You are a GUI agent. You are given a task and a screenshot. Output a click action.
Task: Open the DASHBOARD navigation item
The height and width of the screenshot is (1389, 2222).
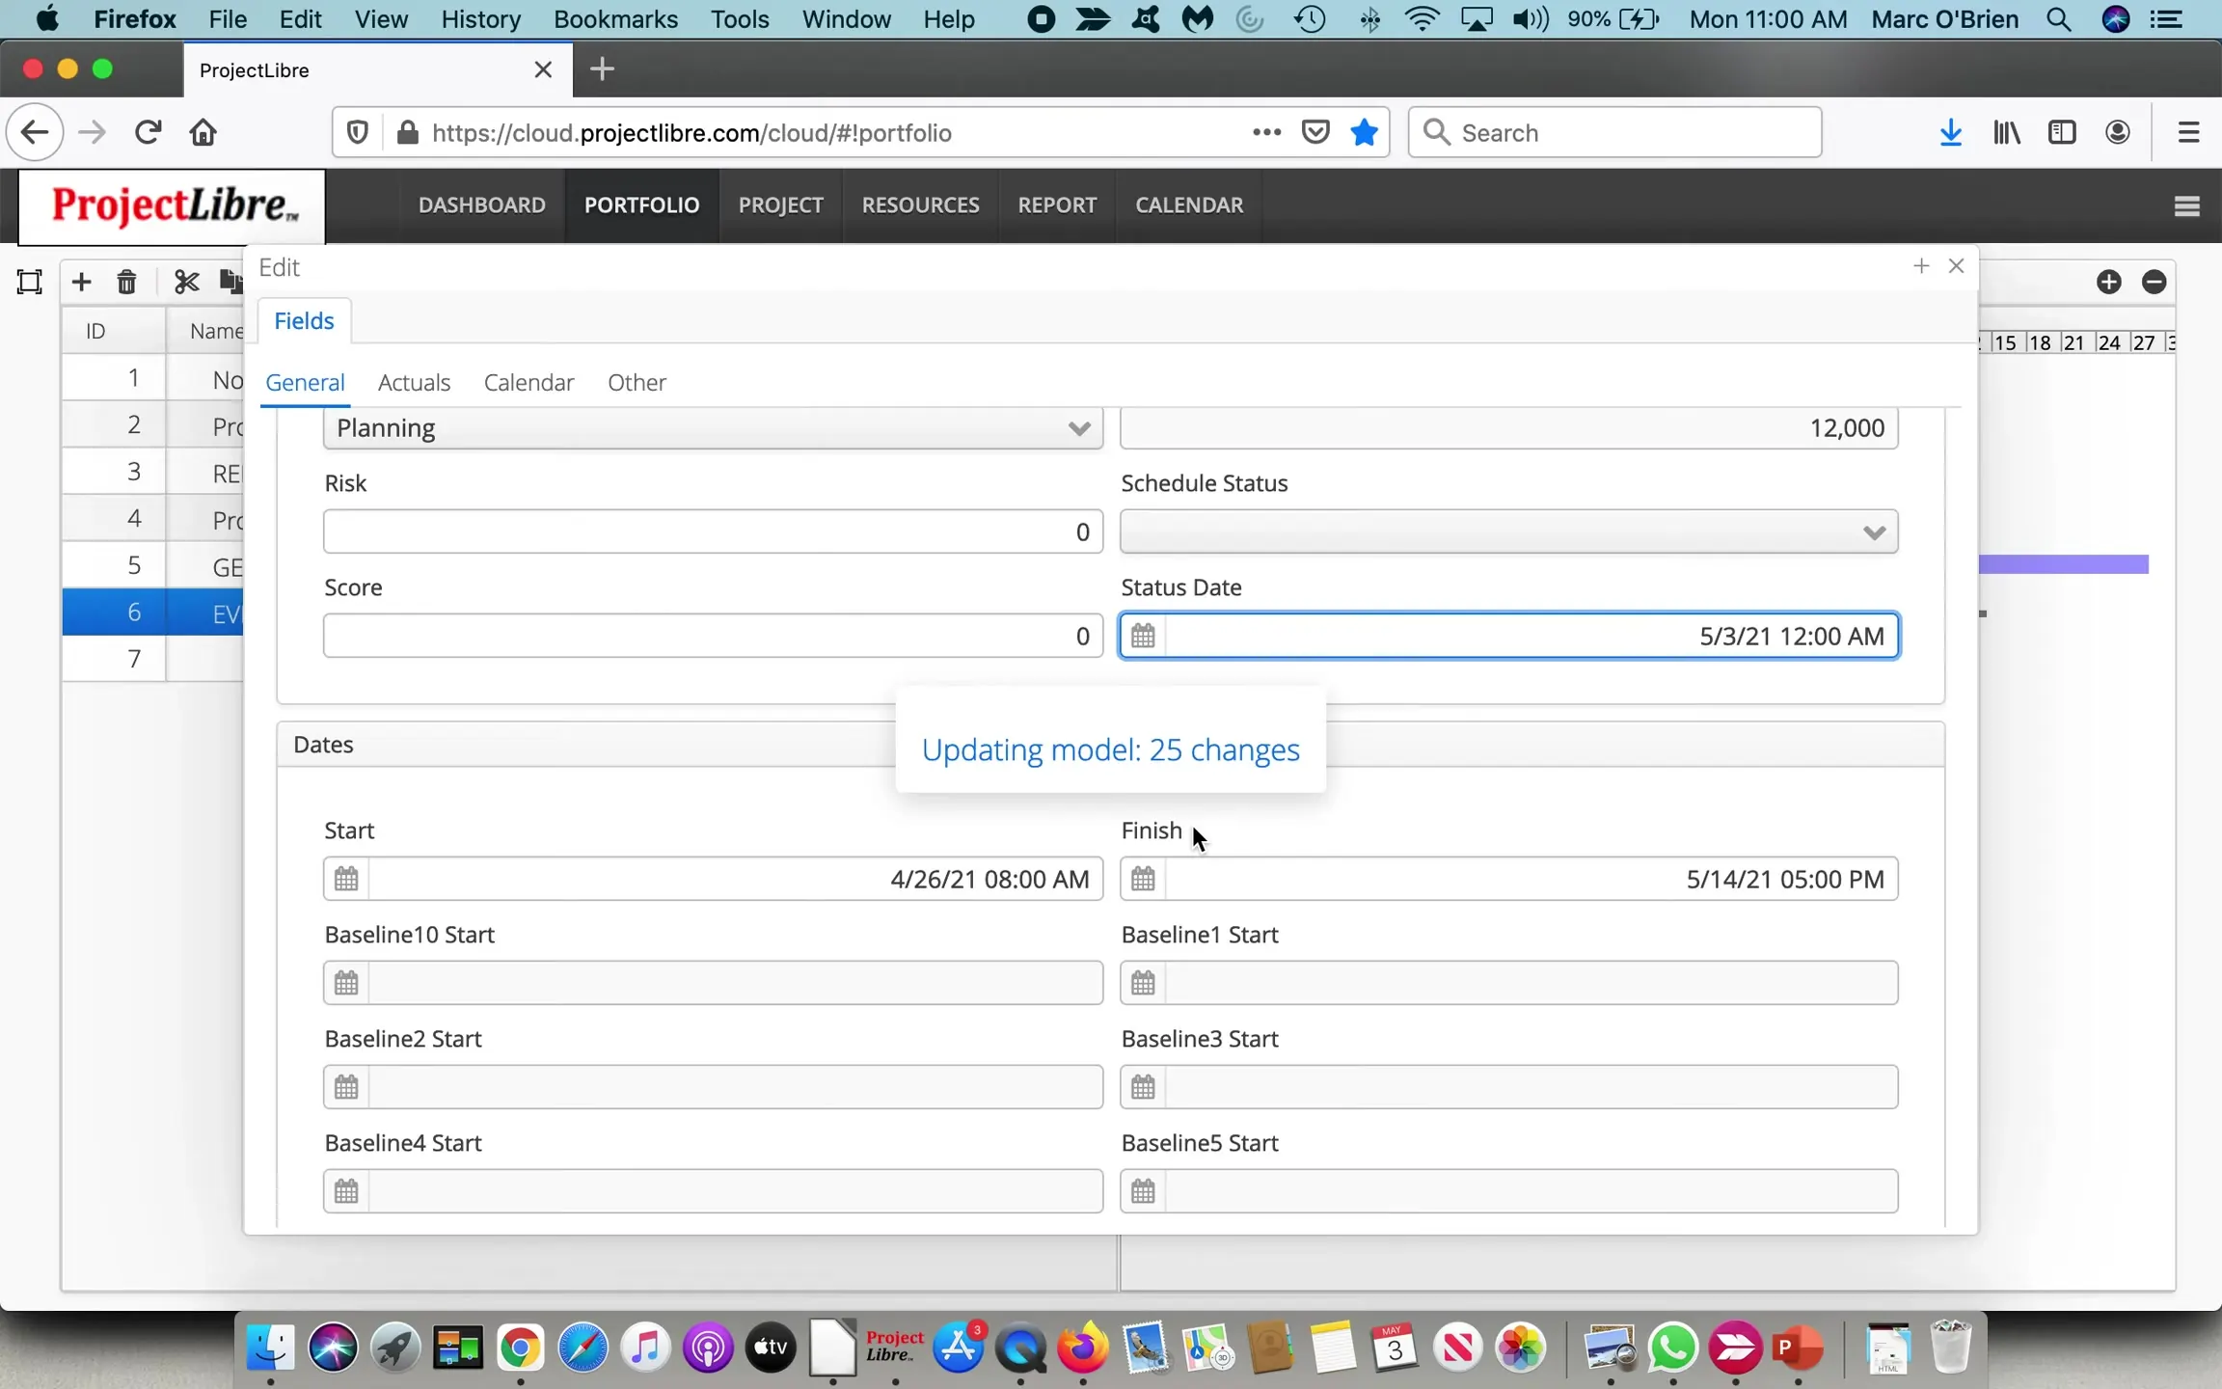(482, 204)
